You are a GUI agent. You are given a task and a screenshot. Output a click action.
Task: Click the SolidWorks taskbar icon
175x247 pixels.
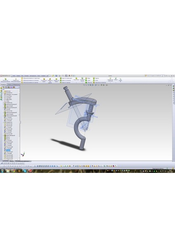coord(30,171)
